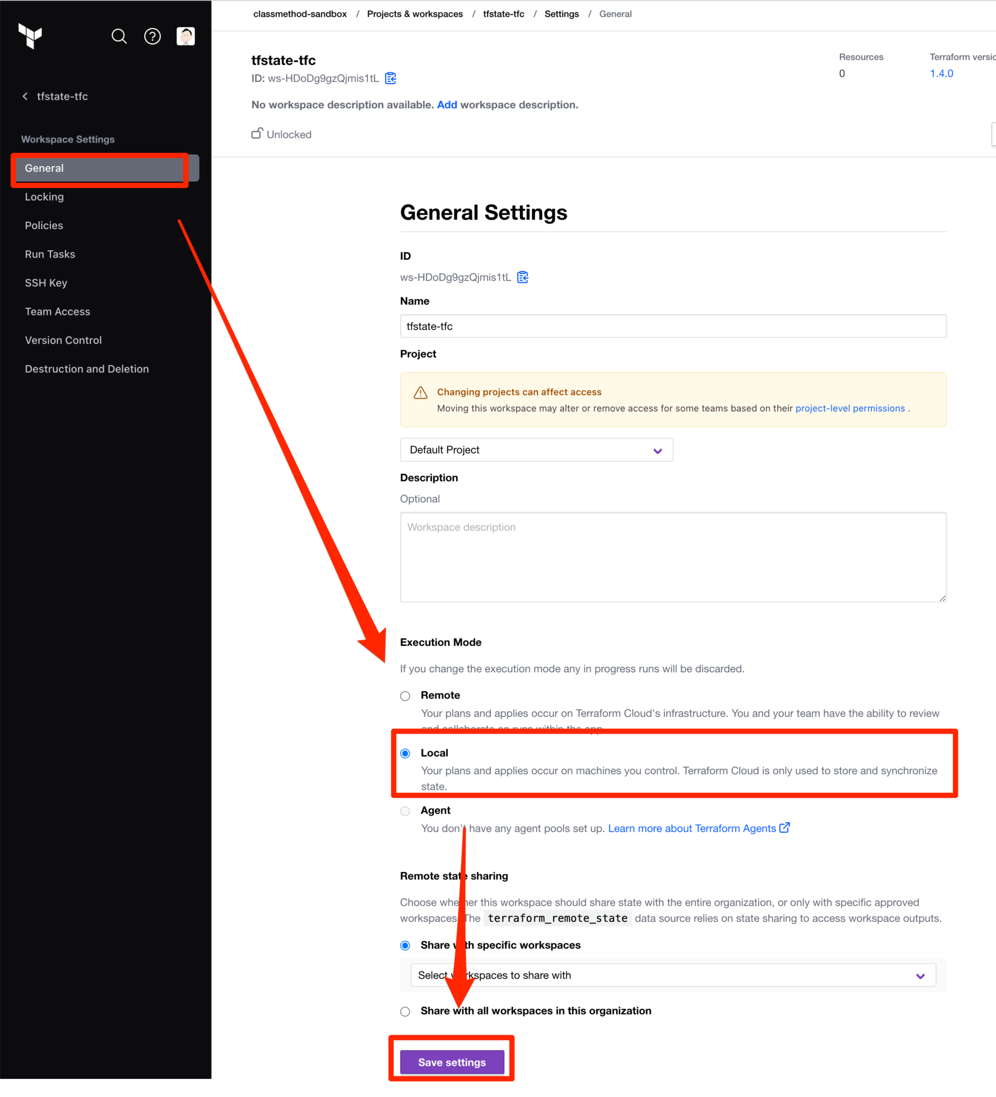Open the Locking settings section
The width and height of the screenshot is (996, 1097).
point(44,197)
